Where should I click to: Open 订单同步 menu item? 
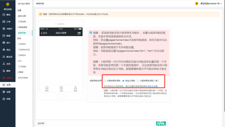[22, 55]
